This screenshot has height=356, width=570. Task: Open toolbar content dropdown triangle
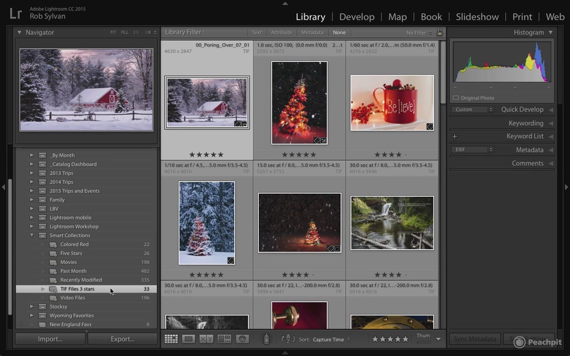pyautogui.click(x=438, y=339)
